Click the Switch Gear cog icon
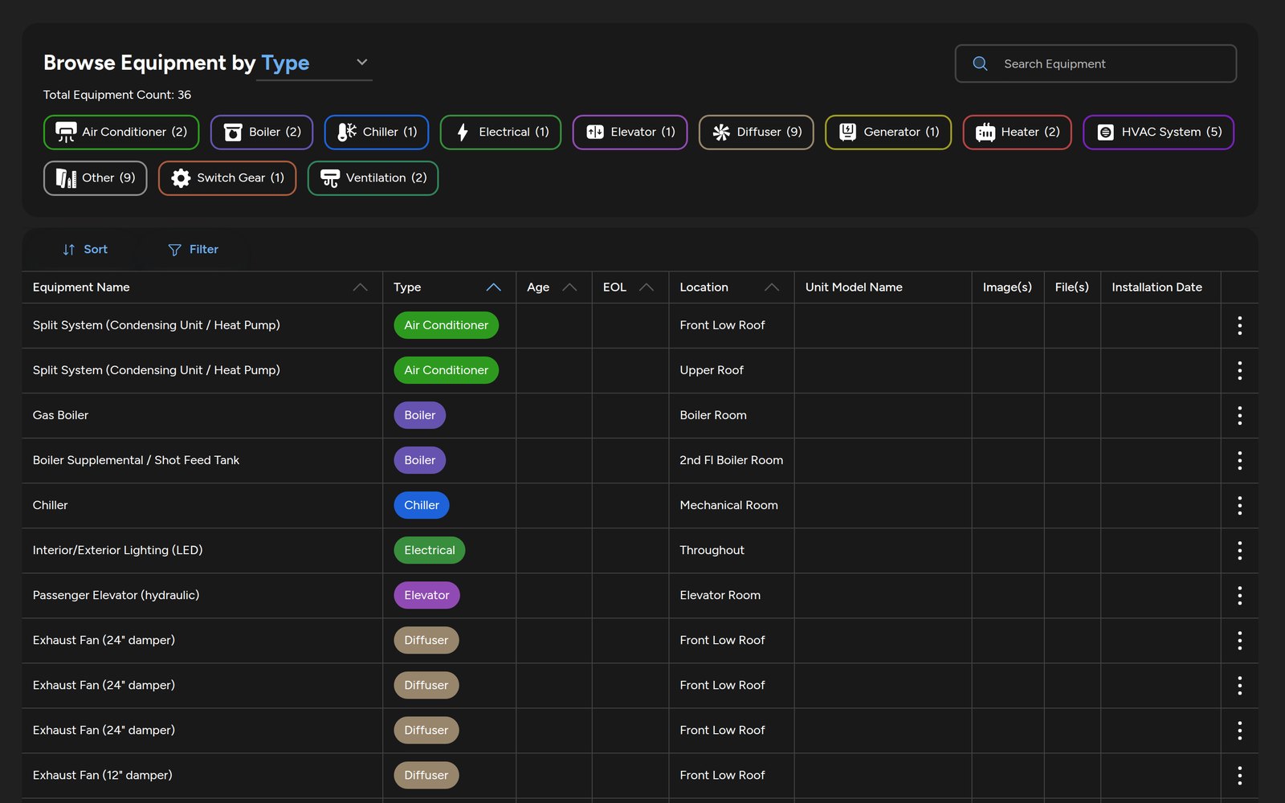Screen dimensions: 1285x803 (x=182, y=178)
